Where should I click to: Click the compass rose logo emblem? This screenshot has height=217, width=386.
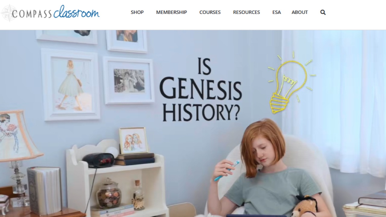(x=9, y=13)
